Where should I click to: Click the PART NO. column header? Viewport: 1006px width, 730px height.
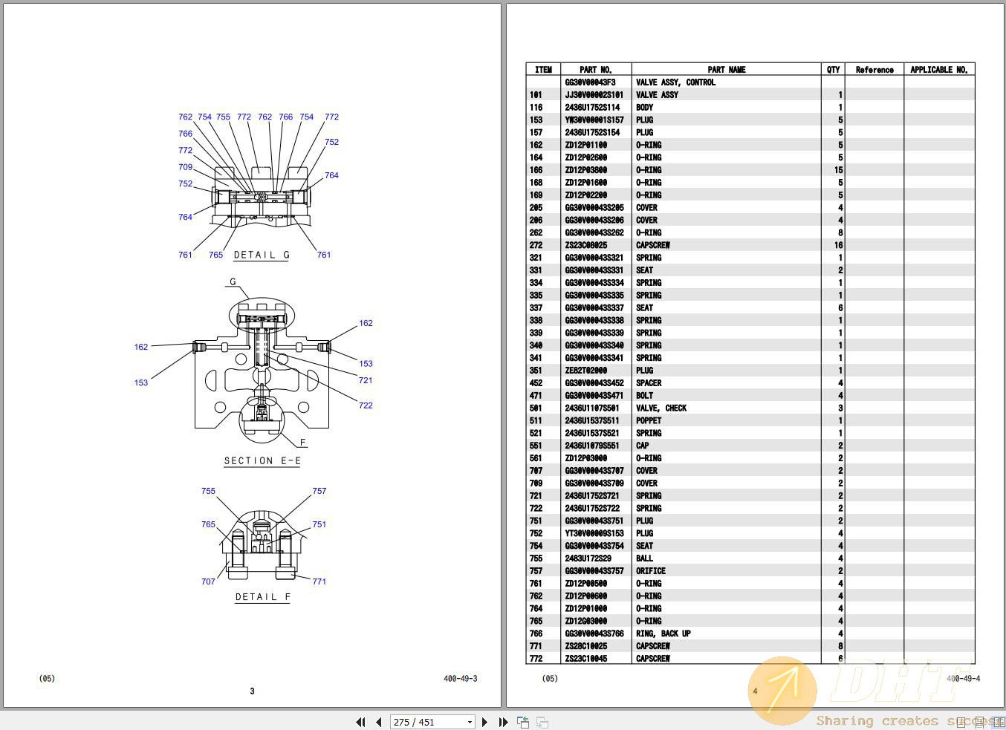[x=596, y=70]
